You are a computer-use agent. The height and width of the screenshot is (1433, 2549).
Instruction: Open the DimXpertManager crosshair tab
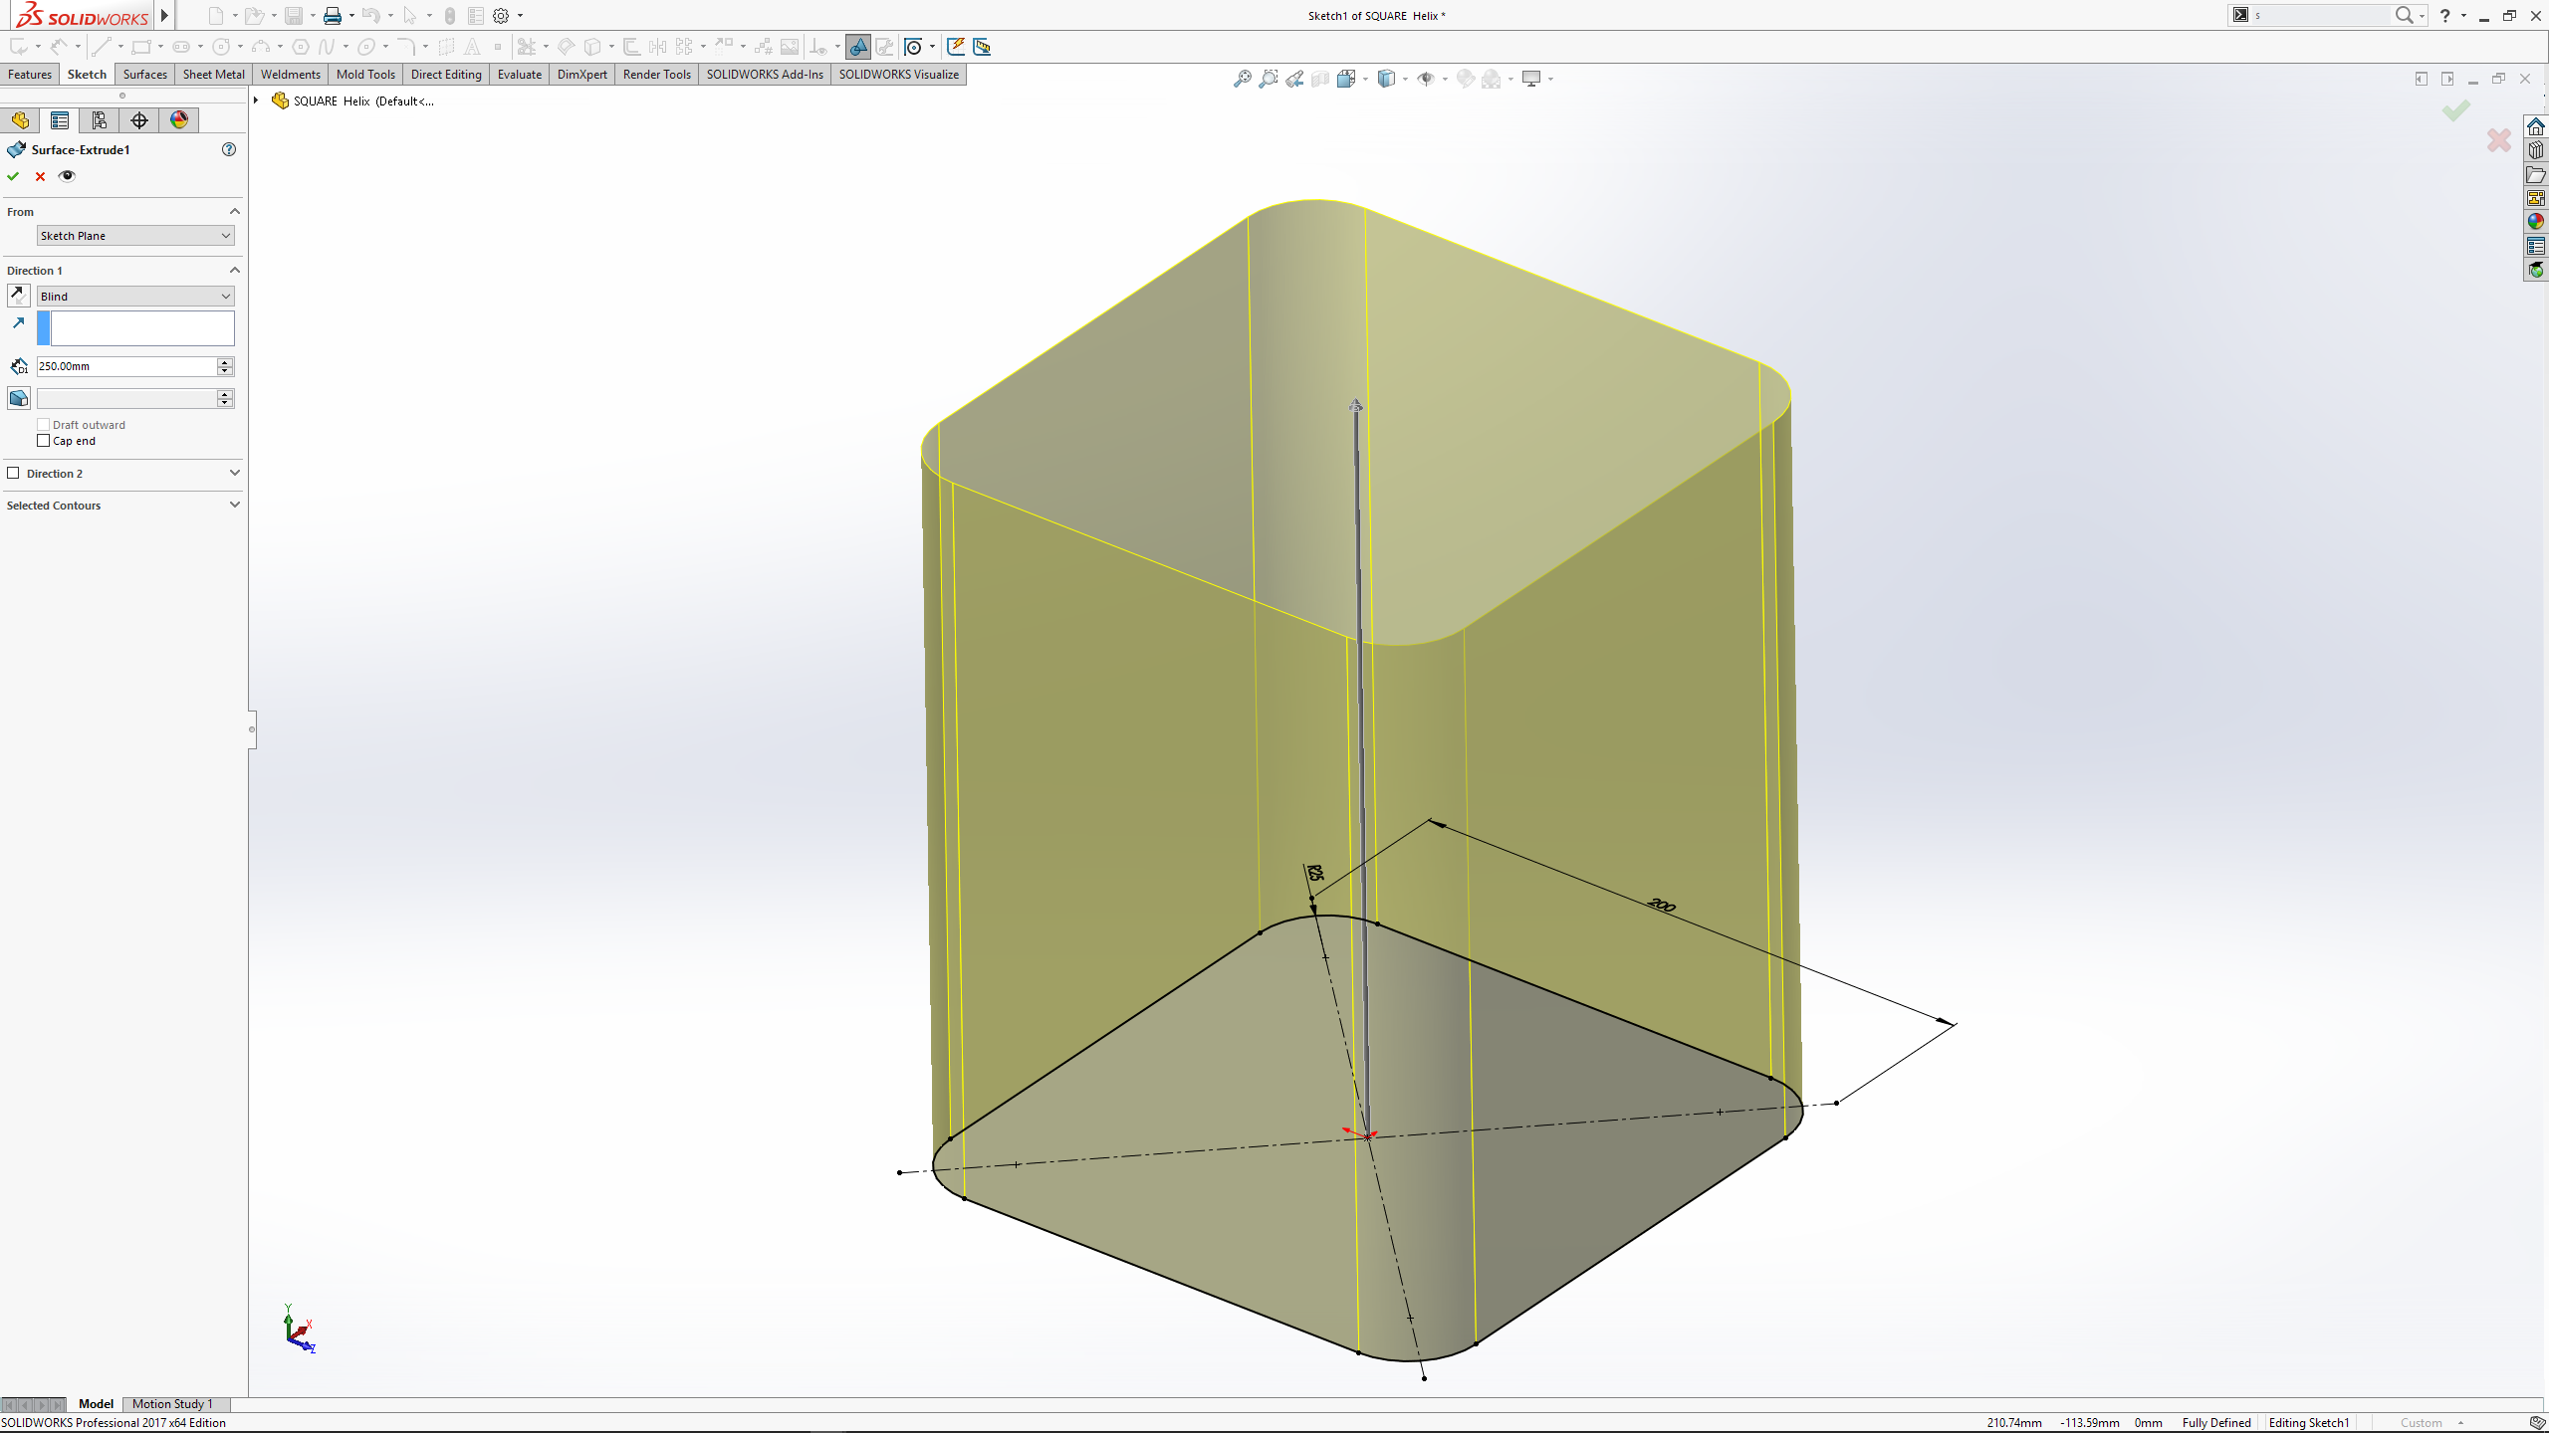pos(139,120)
